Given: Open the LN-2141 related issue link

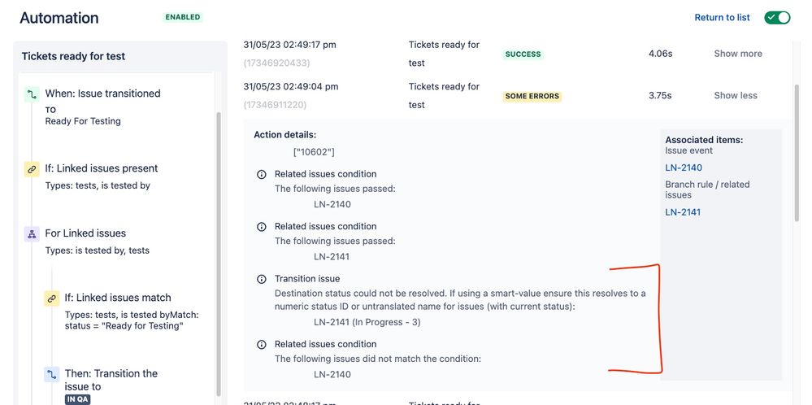Looking at the screenshot, I should click(683, 211).
